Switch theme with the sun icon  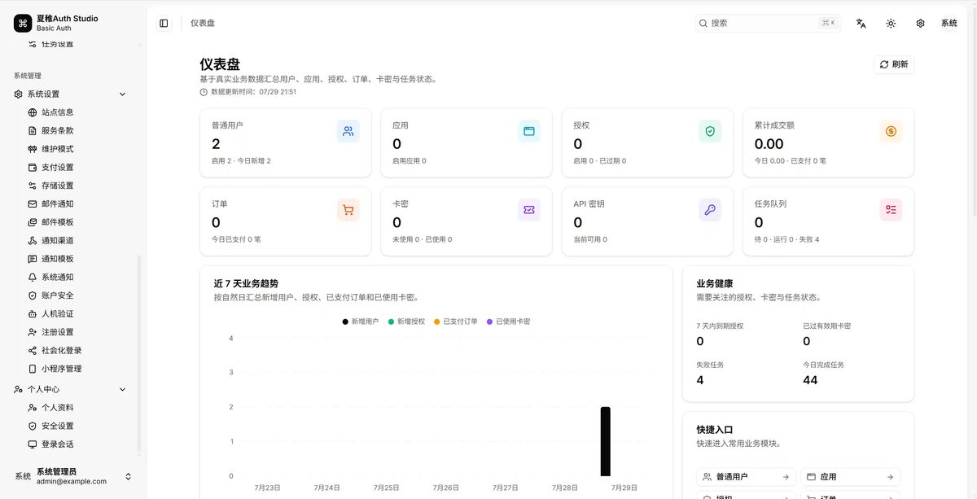891,24
